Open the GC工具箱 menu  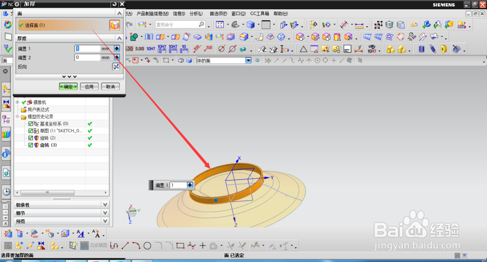(260, 13)
